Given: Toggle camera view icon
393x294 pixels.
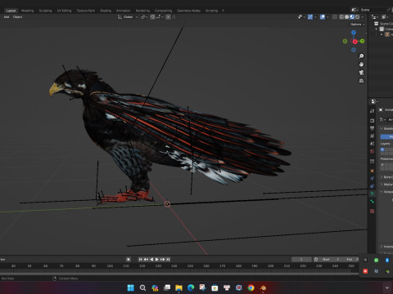Looking at the screenshot, I should point(361,73).
